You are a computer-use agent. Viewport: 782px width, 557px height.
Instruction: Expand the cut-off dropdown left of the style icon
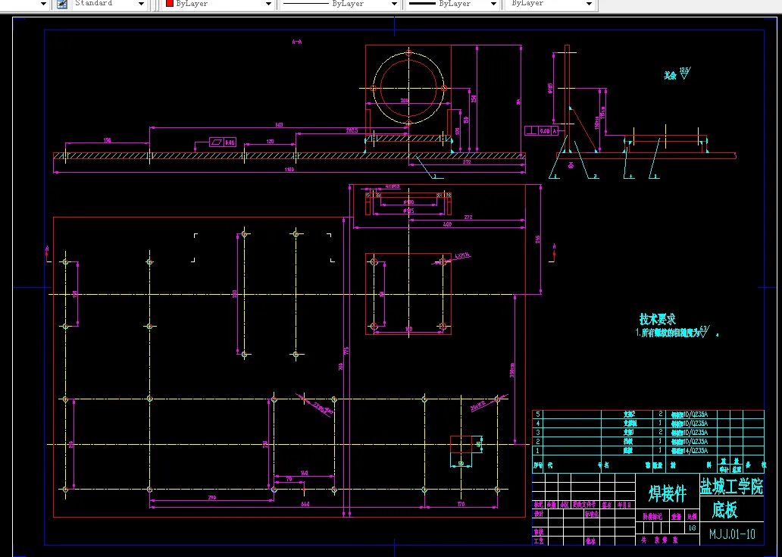coord(43,4)
